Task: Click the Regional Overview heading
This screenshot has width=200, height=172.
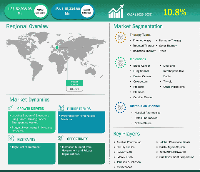Action: tap(27, 26)
